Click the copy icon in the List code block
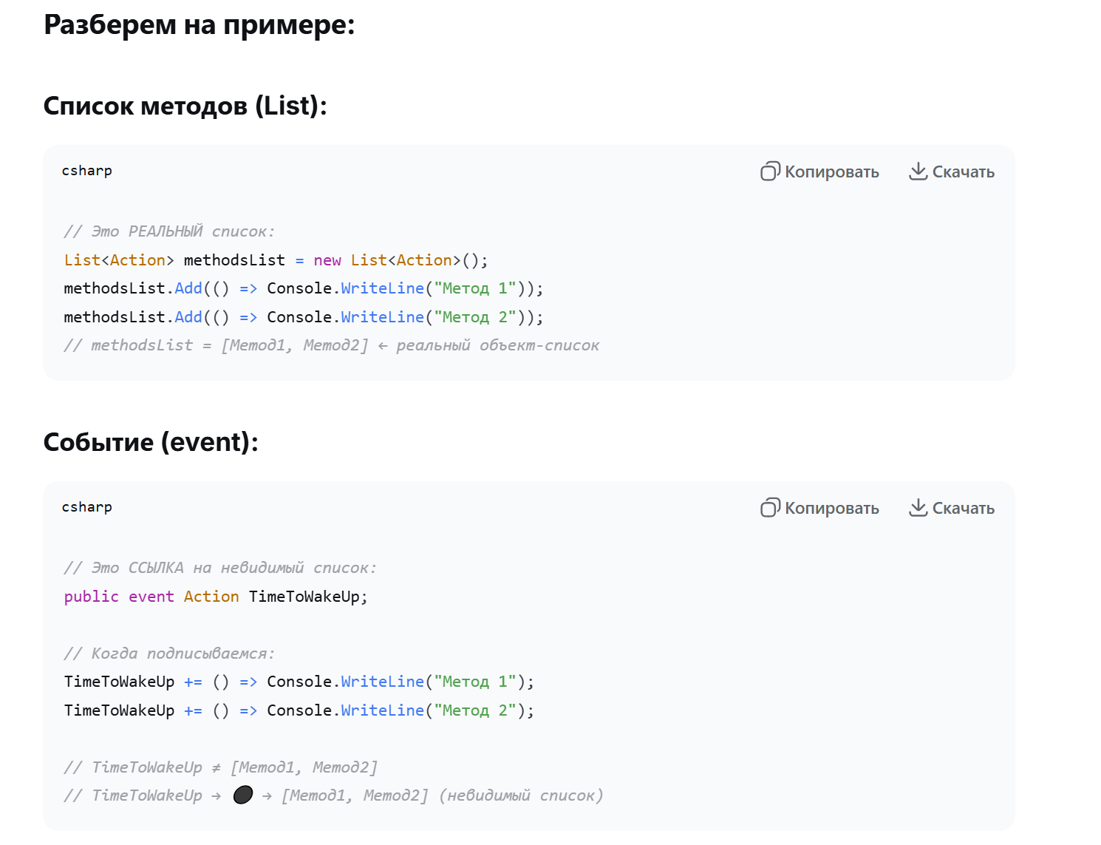The image size is (1101, 845). pyautogui.click(x=770, y=172)
